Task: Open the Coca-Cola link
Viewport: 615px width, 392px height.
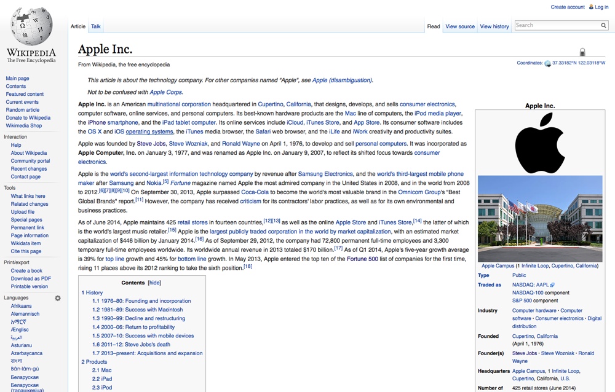Action: point(255,192)
